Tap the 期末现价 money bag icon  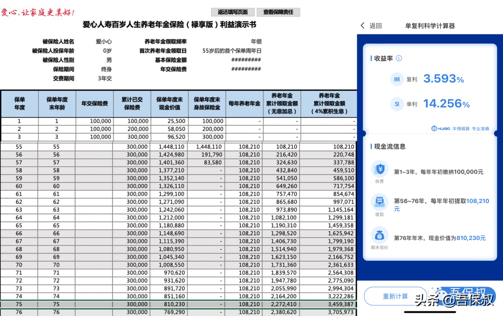380,235
